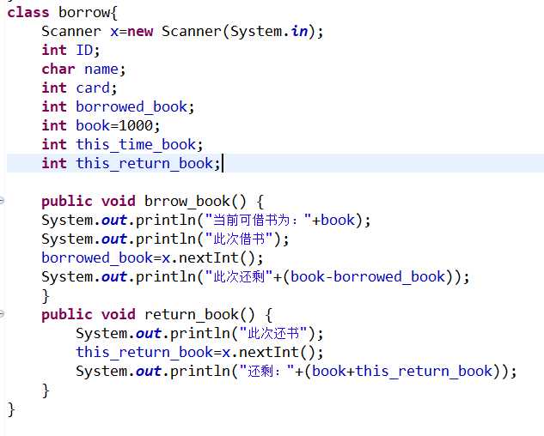Click the closing brace ending brrow_book method
This screenshot has width=544, height=436.
pyautogui.click(x=46, y=296)
